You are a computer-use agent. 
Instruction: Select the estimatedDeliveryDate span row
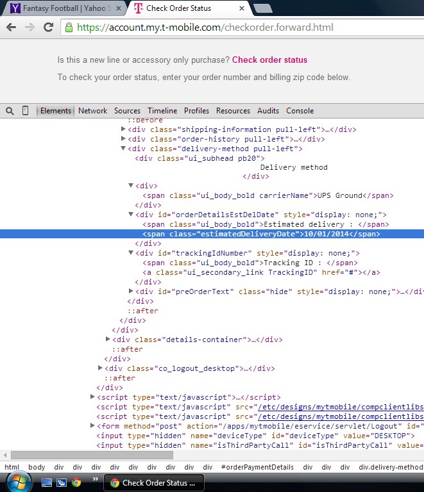point(212,234)
